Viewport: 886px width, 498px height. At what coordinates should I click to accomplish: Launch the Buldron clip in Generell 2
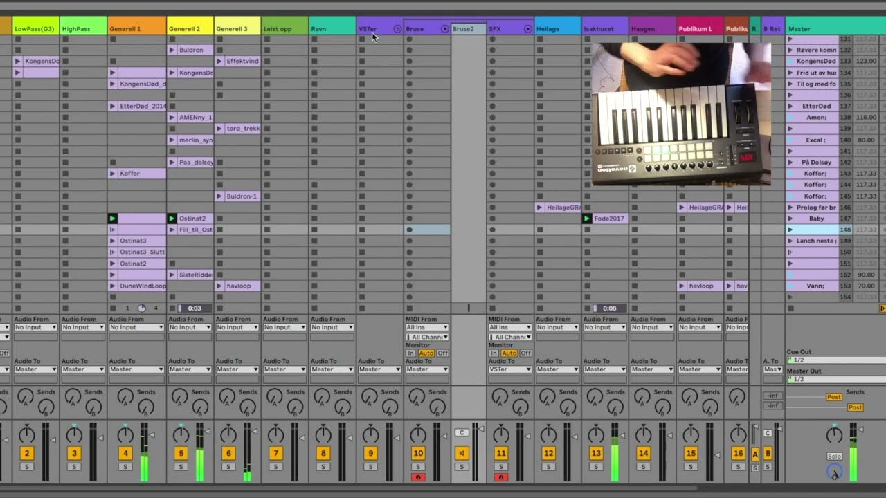(x=172, y=50)
